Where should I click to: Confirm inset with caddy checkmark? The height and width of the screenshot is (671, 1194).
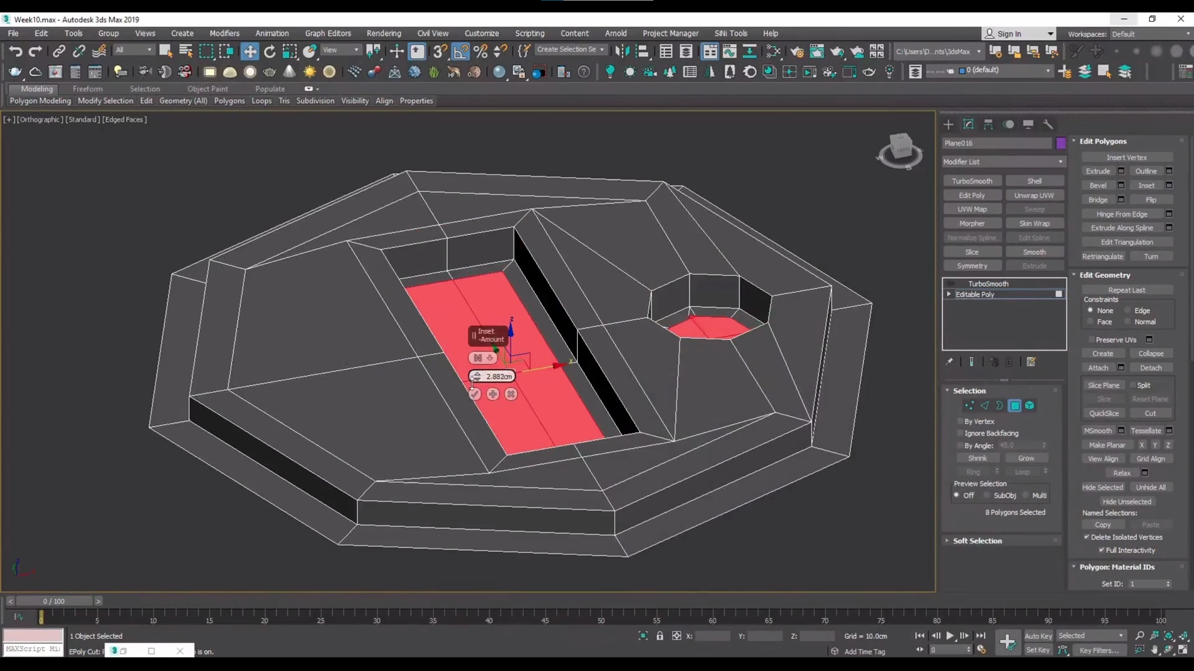tap(475, 394)
